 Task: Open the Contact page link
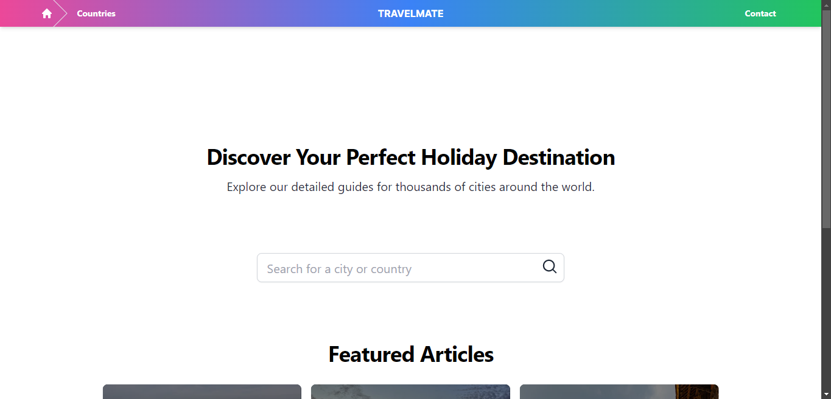(760, 13)
